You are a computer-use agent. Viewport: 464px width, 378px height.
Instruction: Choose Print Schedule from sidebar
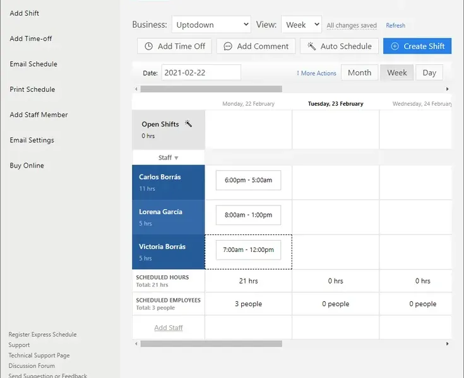pos(32,89)
